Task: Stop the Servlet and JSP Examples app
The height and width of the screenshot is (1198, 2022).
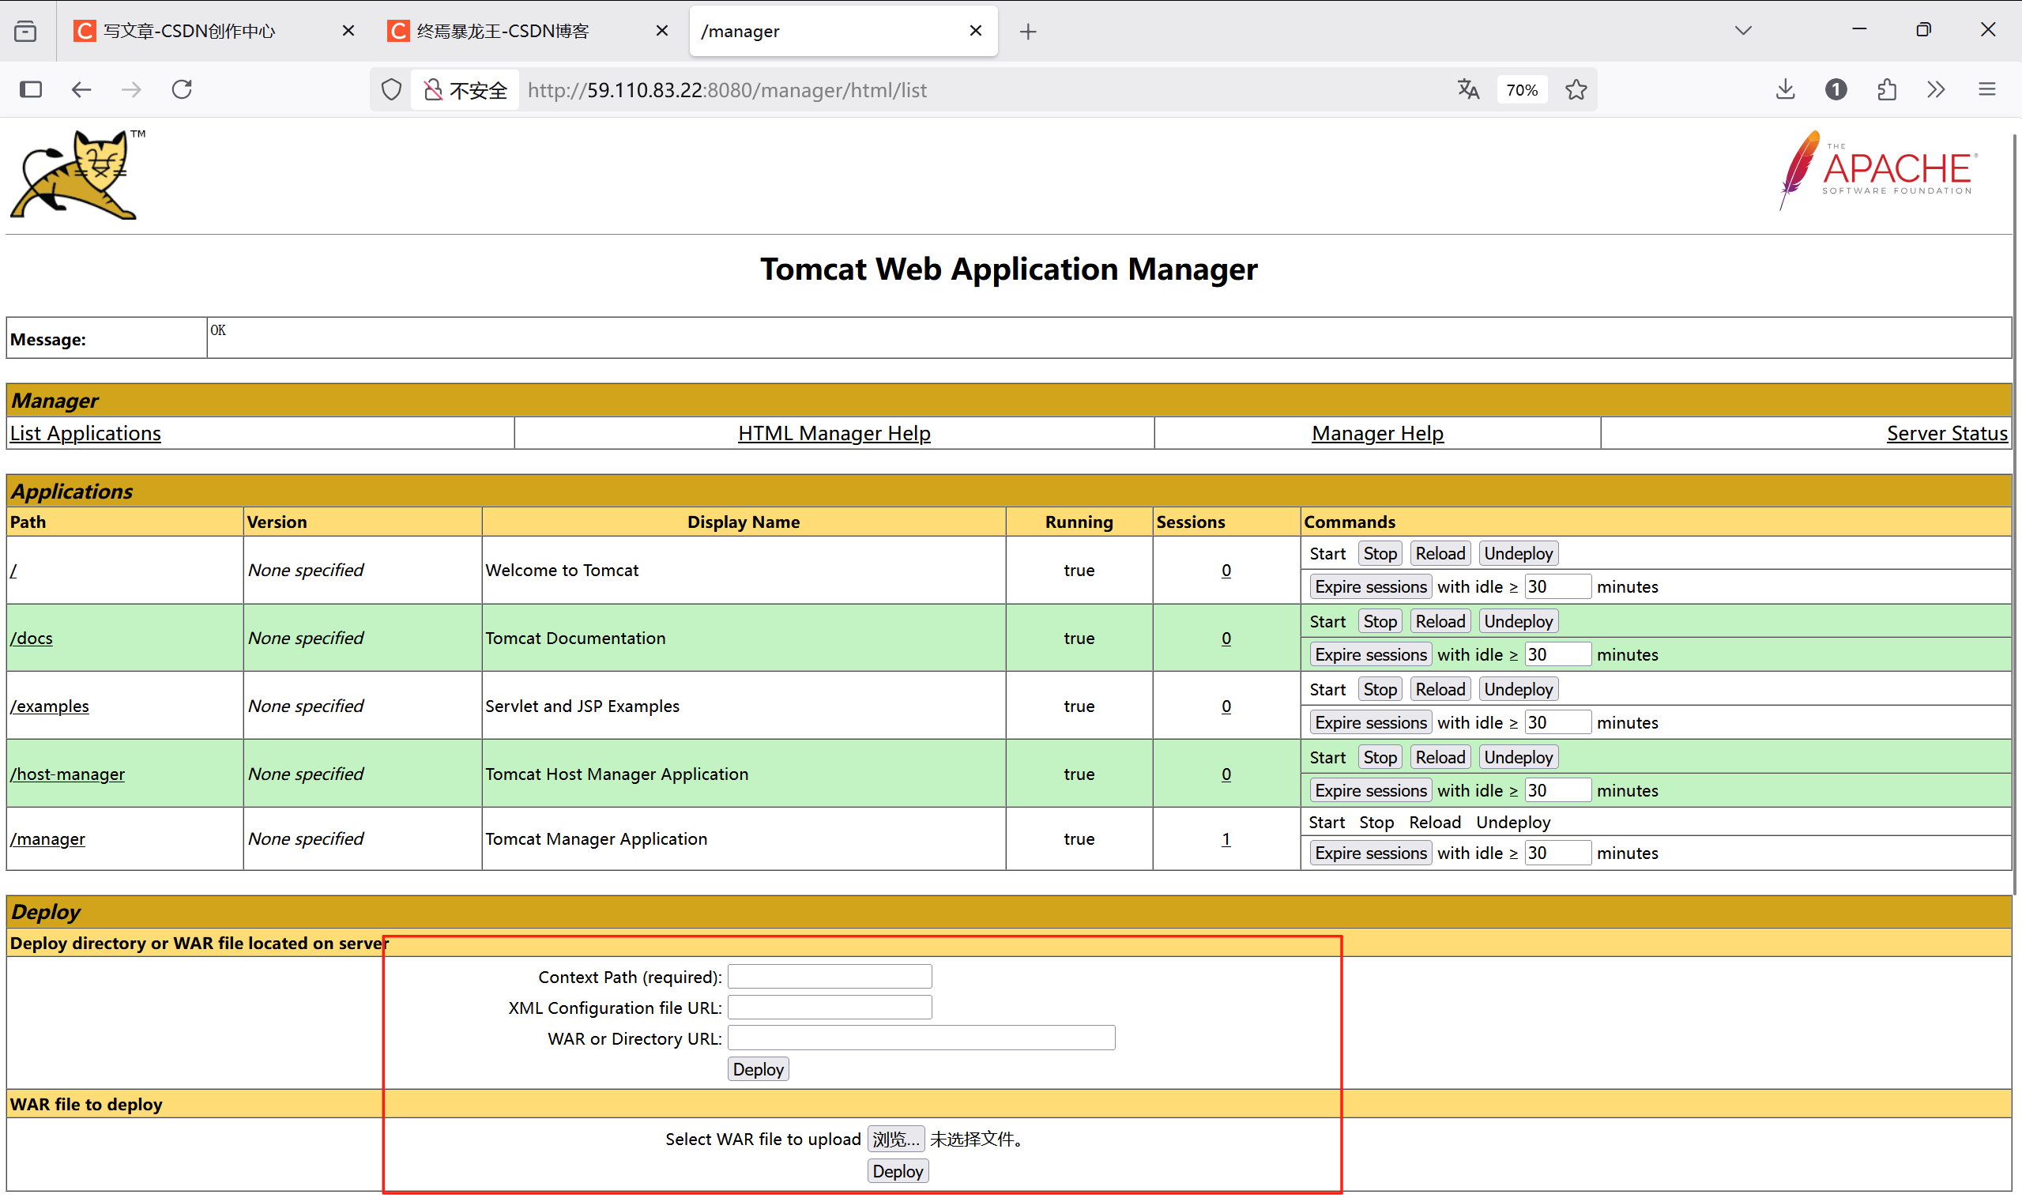Action: 1380,689
